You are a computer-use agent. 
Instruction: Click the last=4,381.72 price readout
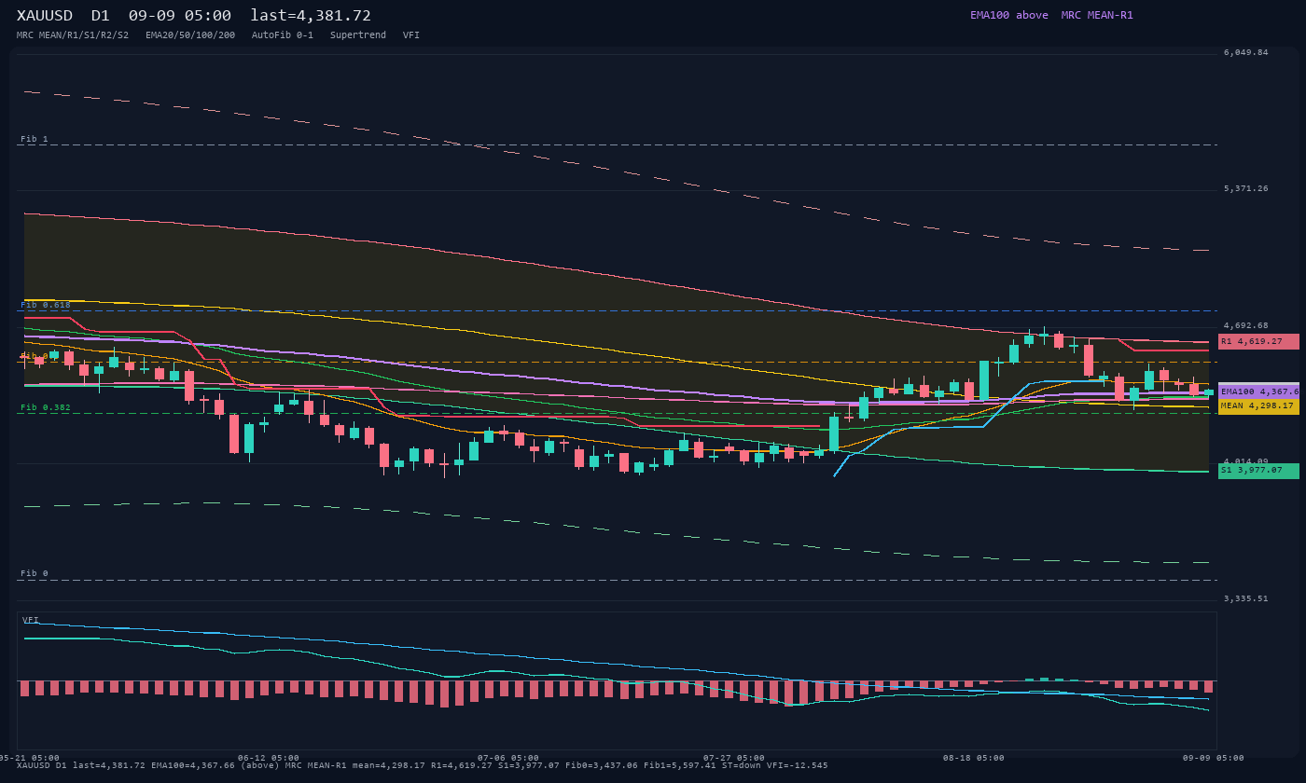[x=311, y=16]
